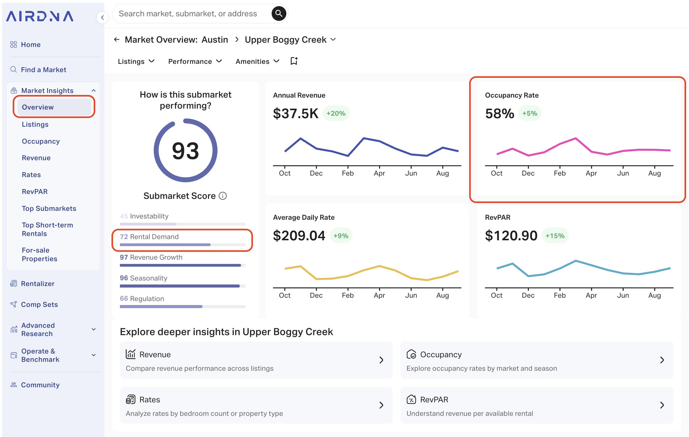Click the Revenue bar-chart icon in explore section
Viewport: 689px width, 437px height.
coord(131,354)
